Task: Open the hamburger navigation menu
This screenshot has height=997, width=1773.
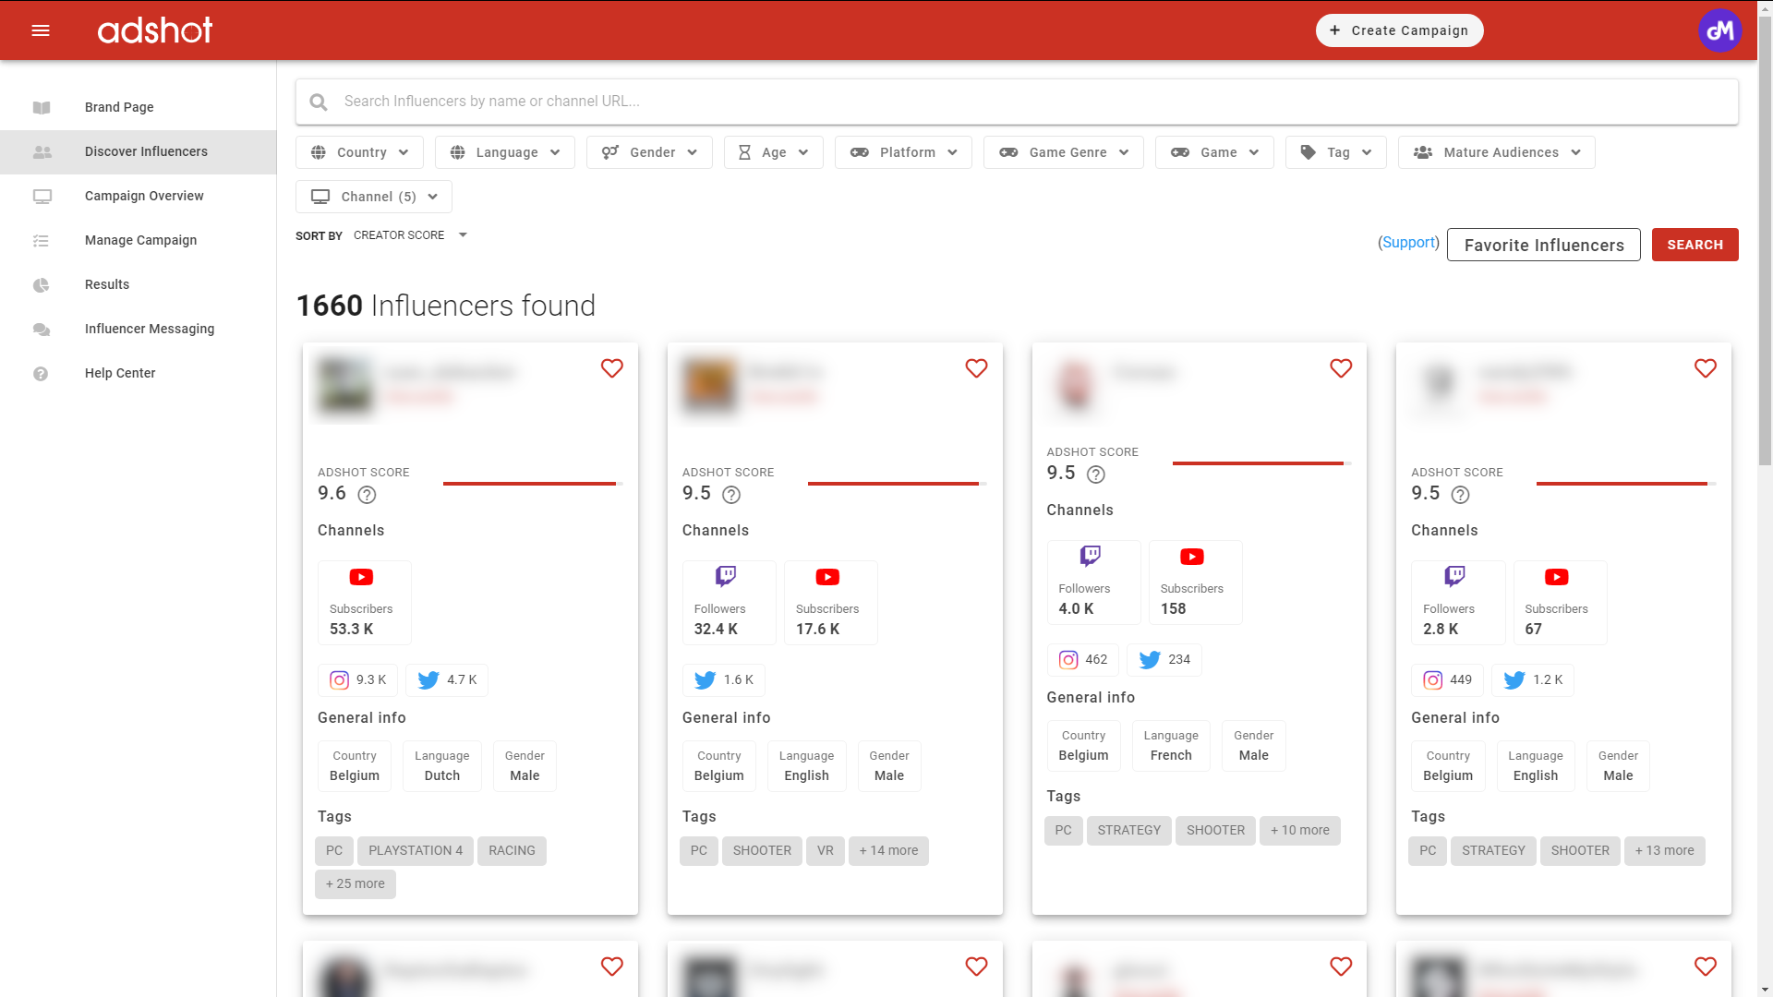Action: pyautogui.click(x=41, y=30)
